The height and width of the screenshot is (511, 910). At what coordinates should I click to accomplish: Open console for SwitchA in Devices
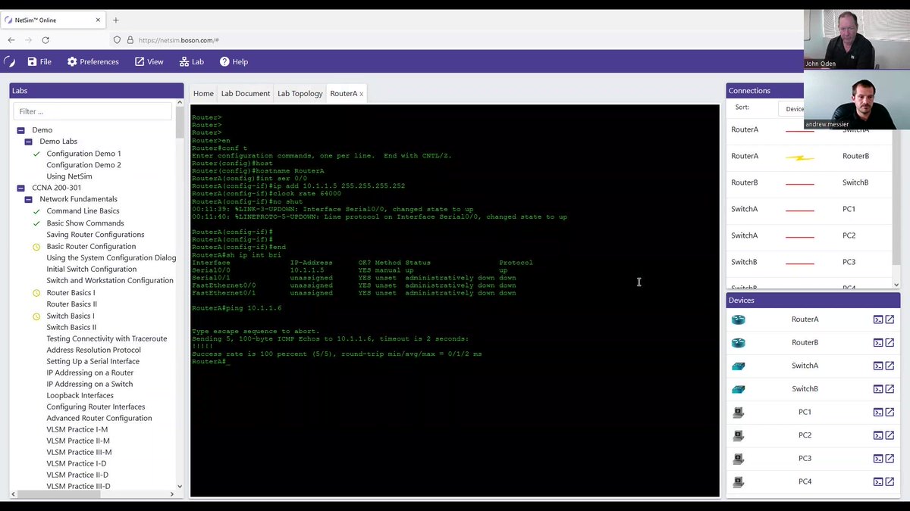(x=878, y=366)
